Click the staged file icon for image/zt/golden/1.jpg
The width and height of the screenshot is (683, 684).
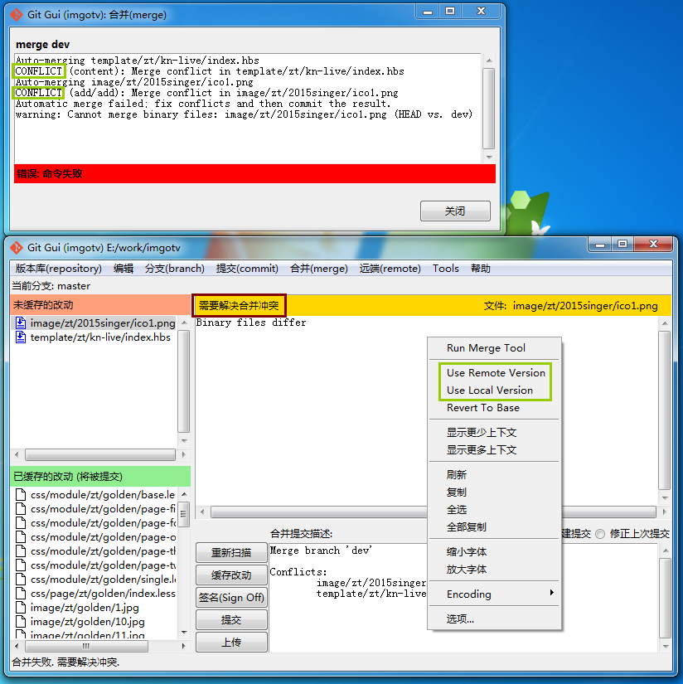click(22, 608)
